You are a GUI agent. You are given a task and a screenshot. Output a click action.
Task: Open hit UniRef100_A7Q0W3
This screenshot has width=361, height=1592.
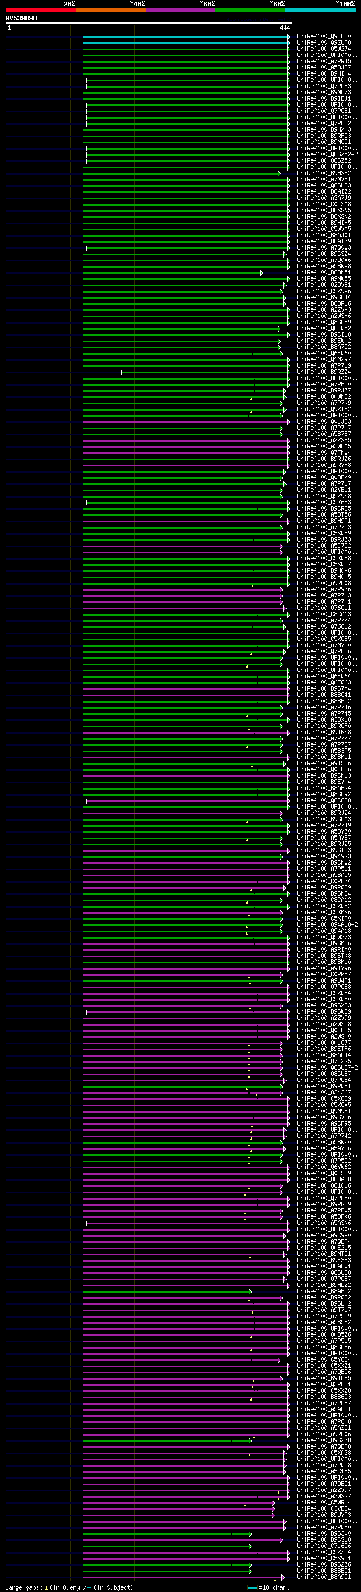pyautogui.click(x=324, y=248)
